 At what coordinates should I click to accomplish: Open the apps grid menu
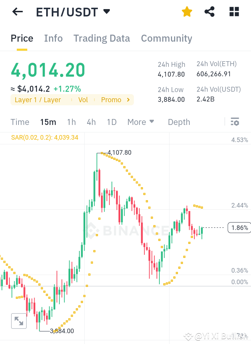click(234, 12)
